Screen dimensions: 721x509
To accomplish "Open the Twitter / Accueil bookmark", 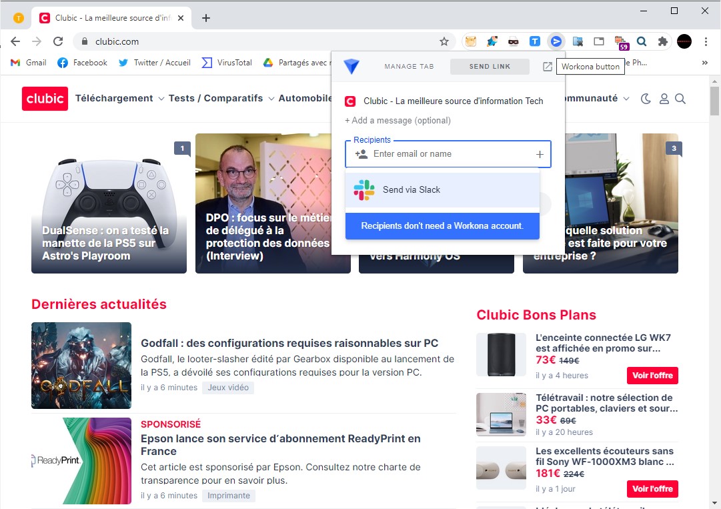I will (155, 63).
